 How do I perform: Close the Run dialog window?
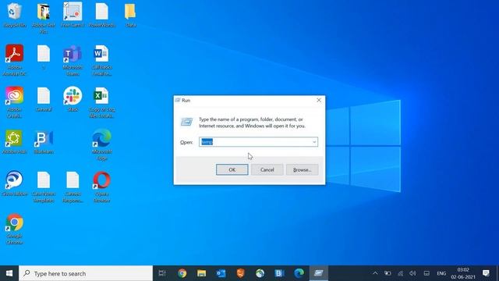click(x=319, y=100)
